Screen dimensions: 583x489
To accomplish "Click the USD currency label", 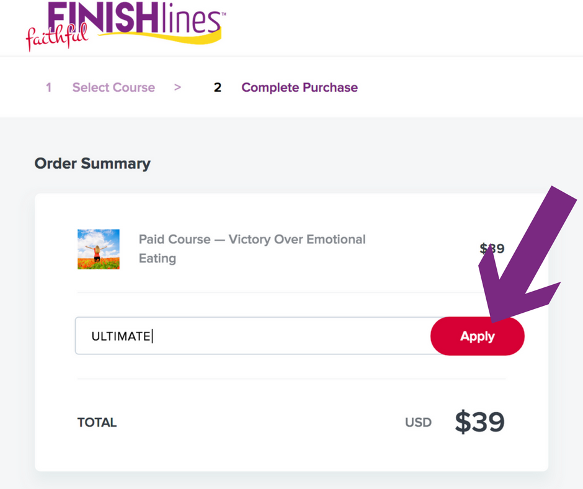I will [418, 423].
